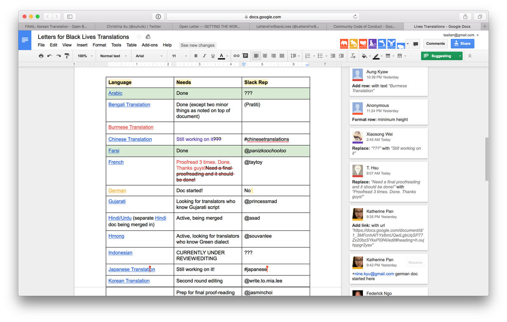Click the move to folder icon by the title
Viewport: 507px width, 322px height.
(x=148, y=37)
